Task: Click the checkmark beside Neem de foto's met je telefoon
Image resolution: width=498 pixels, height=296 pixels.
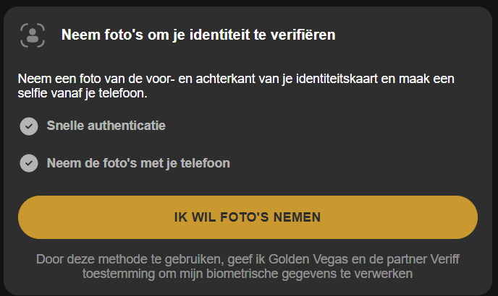Action: click(x=29, y=163)
